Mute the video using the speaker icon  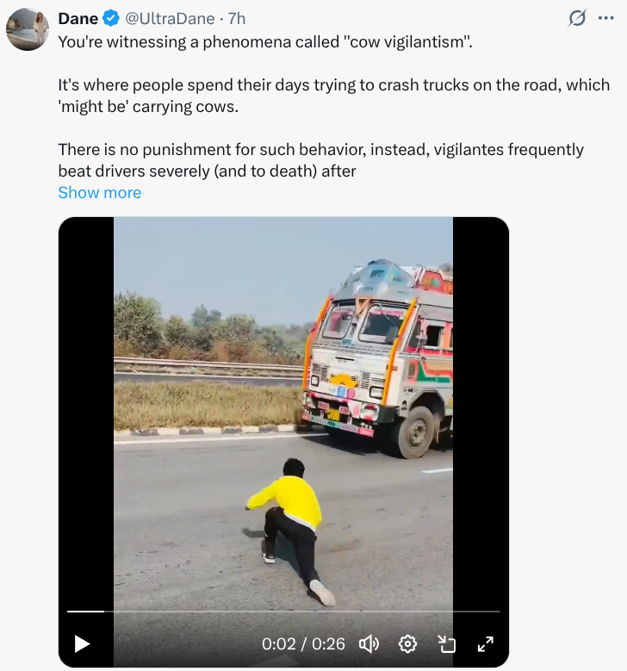(x=369, y=643)
